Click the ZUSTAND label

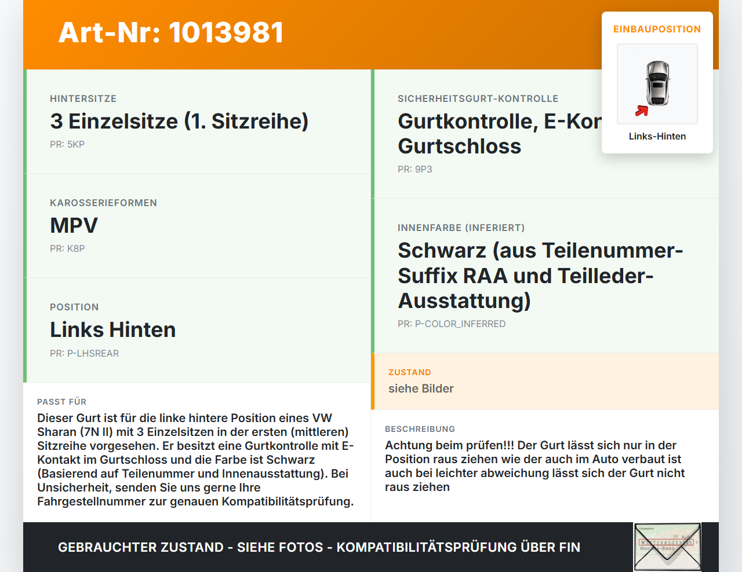click(x=410, y=372)
